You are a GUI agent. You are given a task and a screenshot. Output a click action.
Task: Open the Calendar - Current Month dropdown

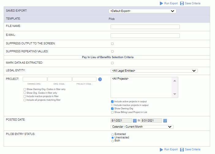(142, 127)
